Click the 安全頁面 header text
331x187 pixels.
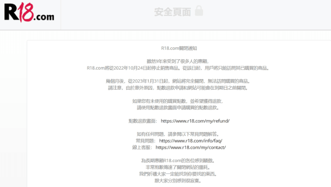point(173,12)
